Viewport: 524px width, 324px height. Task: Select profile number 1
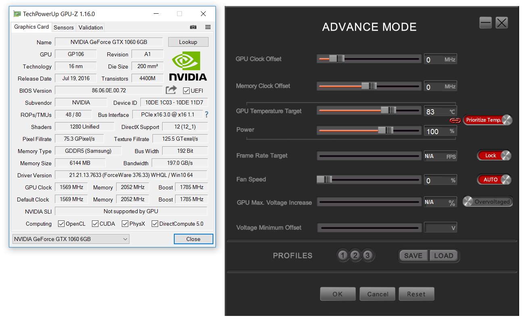tap(342, 255)
